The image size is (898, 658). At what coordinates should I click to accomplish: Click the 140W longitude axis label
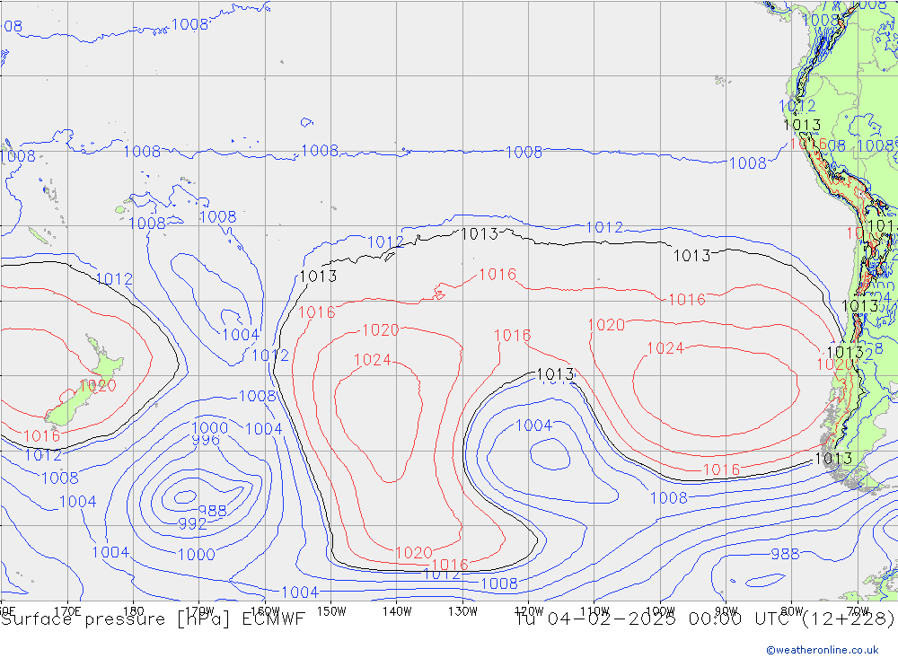click(397, 610)
